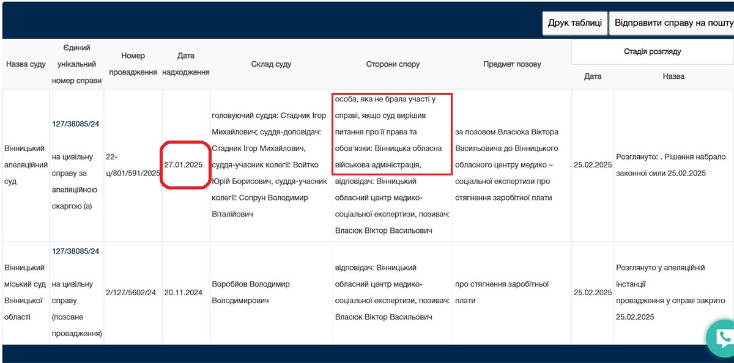Click the "Назва суду" column header

coord(25,63)
